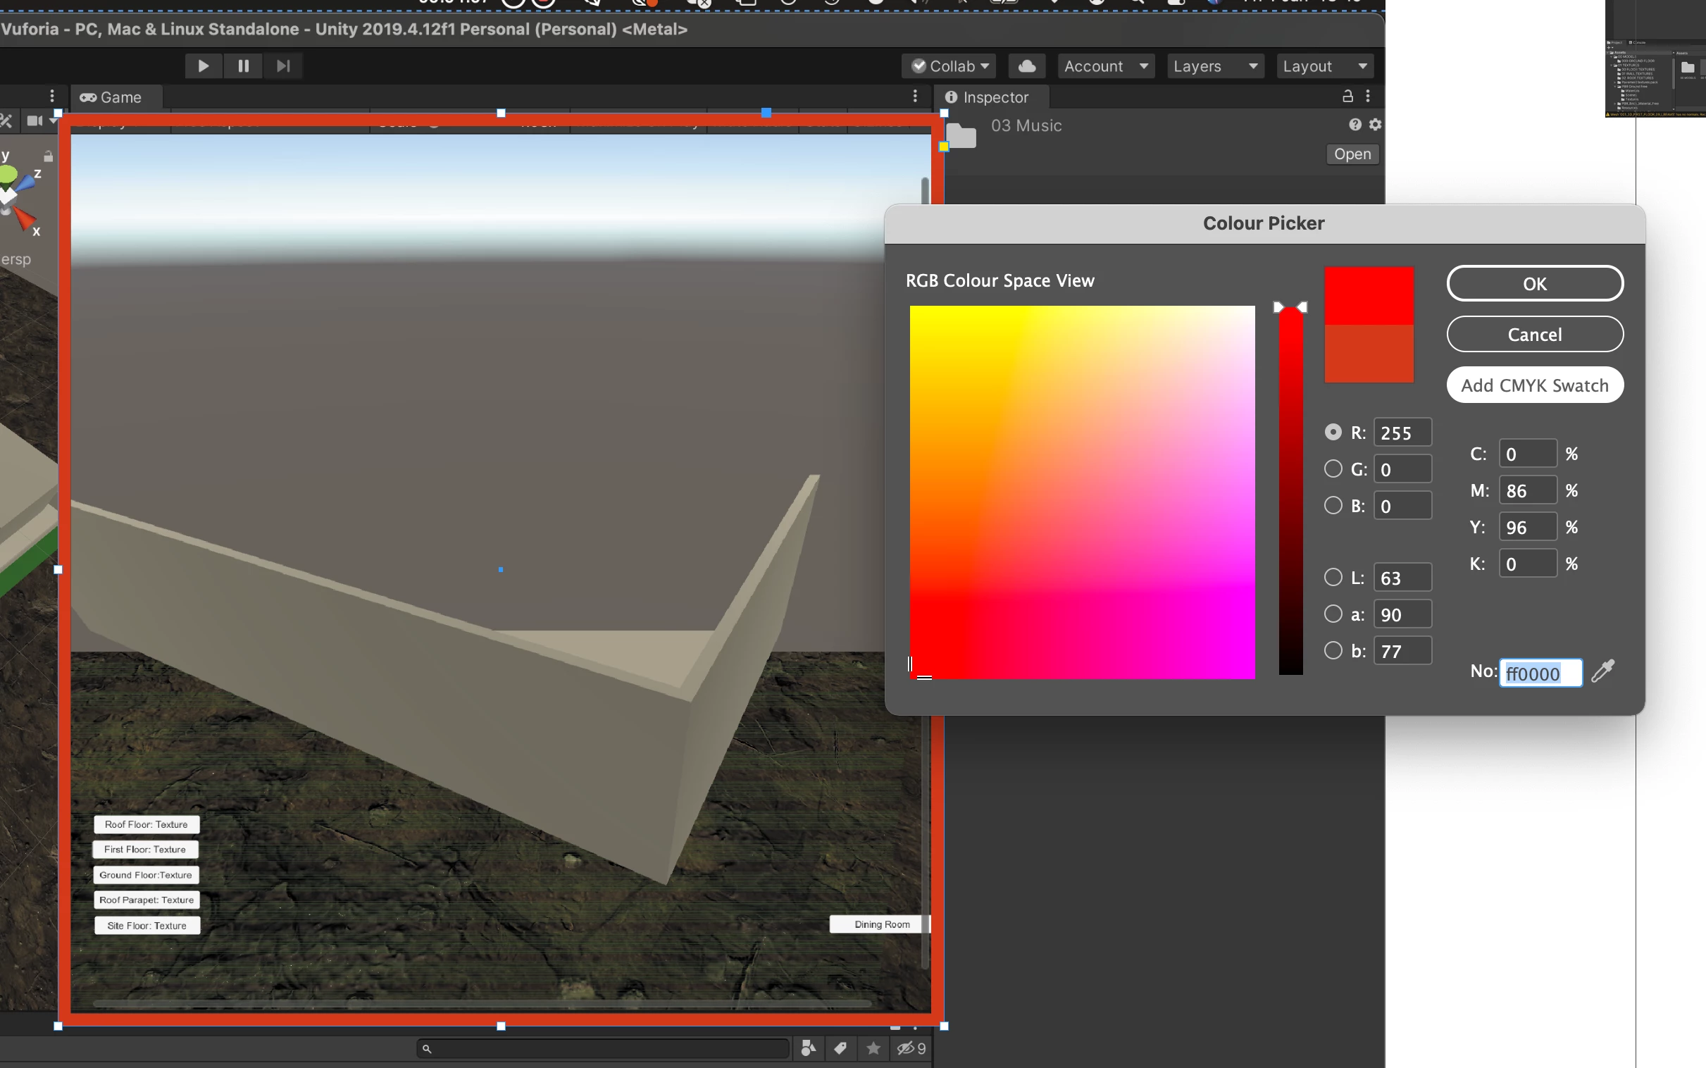
Task: Select the G radio button
Action: coord(1333,469)
